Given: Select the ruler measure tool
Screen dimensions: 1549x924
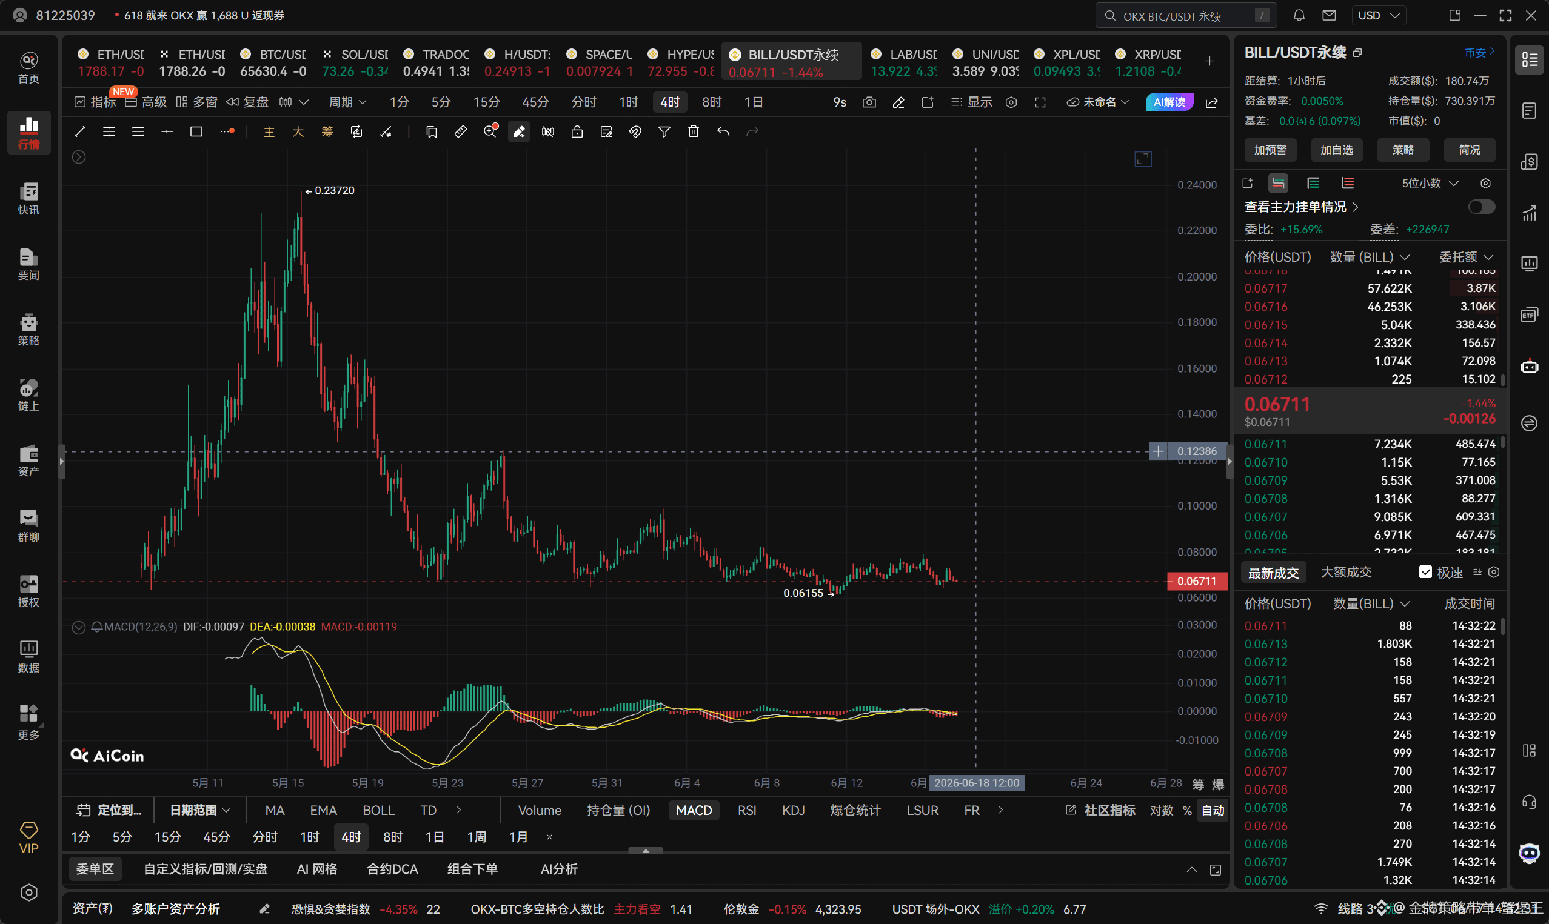Looking at the screenshot, I should coord(461,131).
